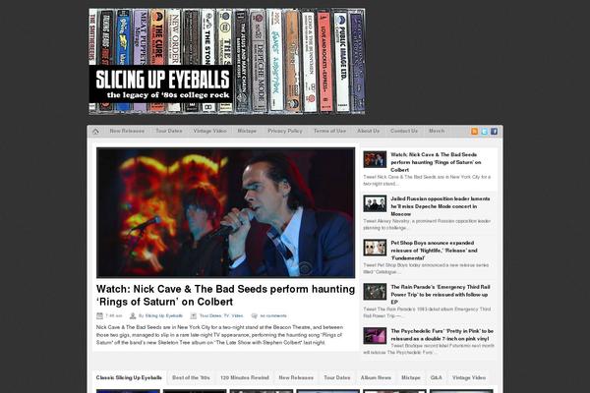The height and width of the screenshot is (393, 590).
Task: Switch to the 120 Minutes Rewind tab
Action: click(x=245, y=377)
